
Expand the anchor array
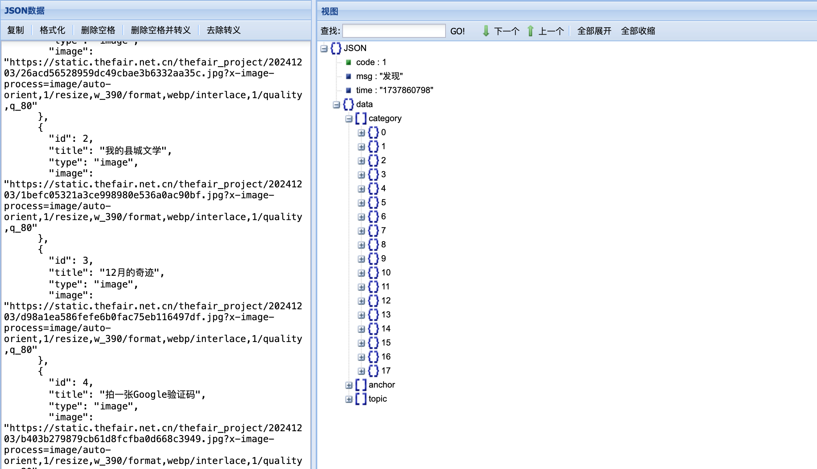(x=349, y=385)
